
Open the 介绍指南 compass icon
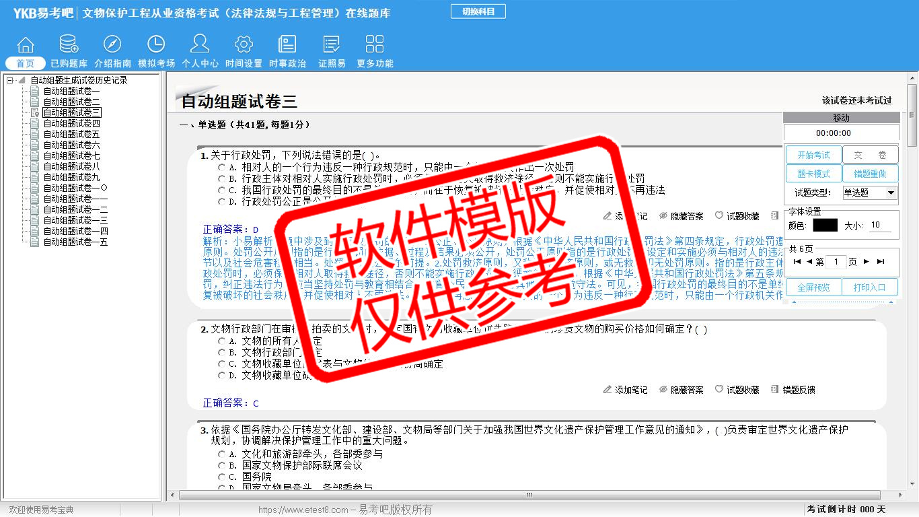pyautogui.click(x=112, y=44)
